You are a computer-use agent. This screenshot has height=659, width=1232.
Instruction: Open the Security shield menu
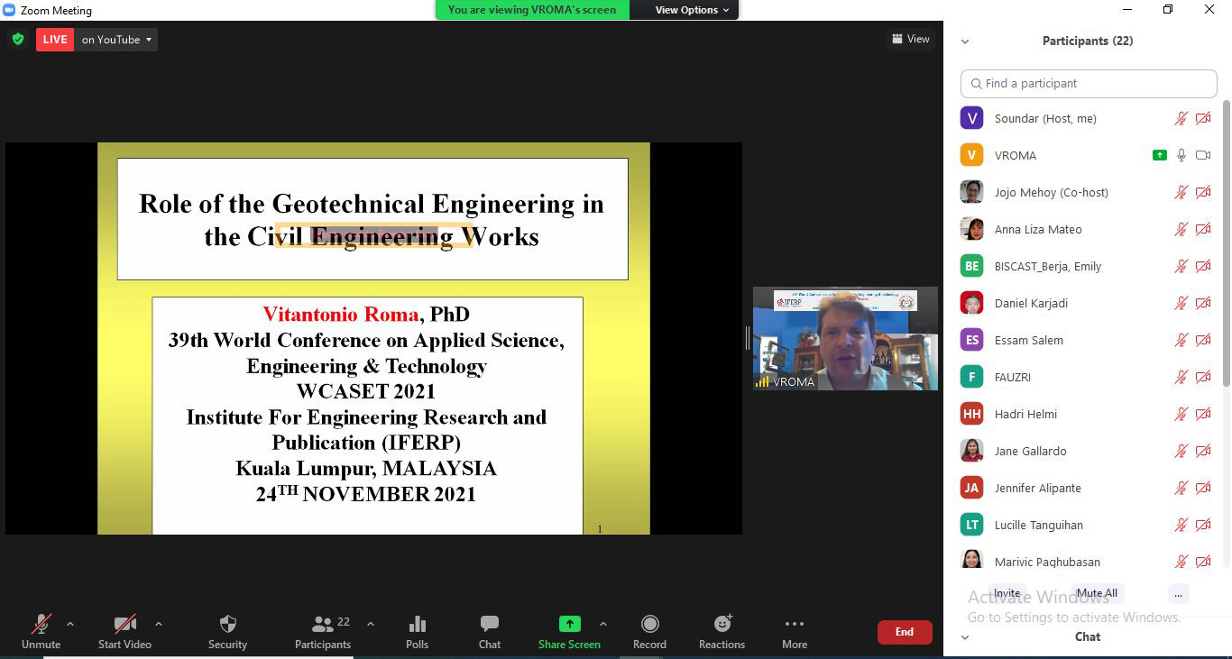[227, 631]
